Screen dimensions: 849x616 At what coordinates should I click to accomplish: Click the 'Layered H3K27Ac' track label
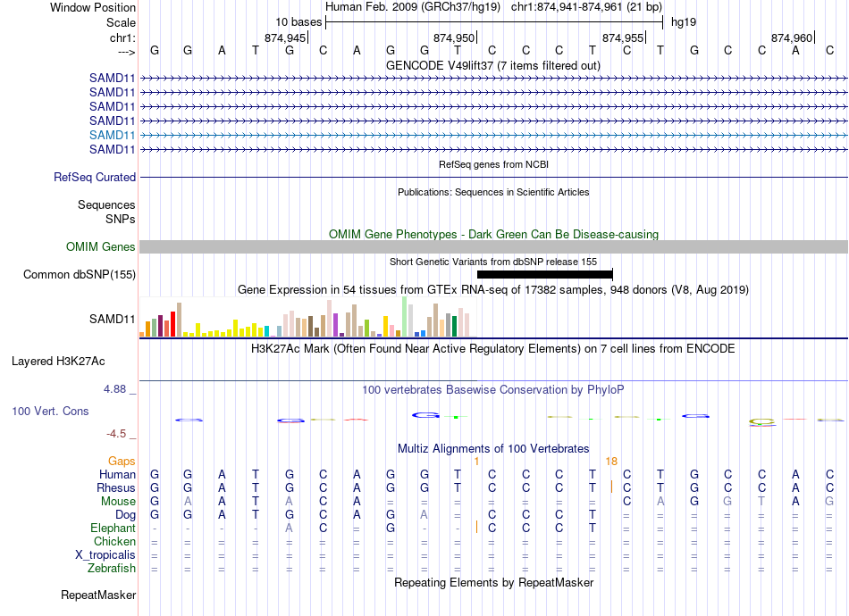(x=58, y=362)
